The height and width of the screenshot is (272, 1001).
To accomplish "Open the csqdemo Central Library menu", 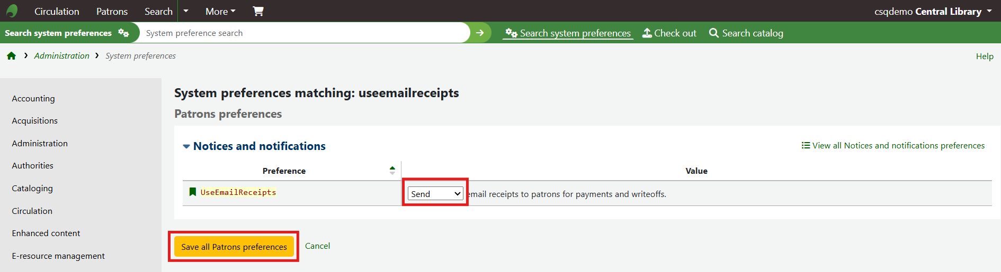I will (x=933, y=11).
